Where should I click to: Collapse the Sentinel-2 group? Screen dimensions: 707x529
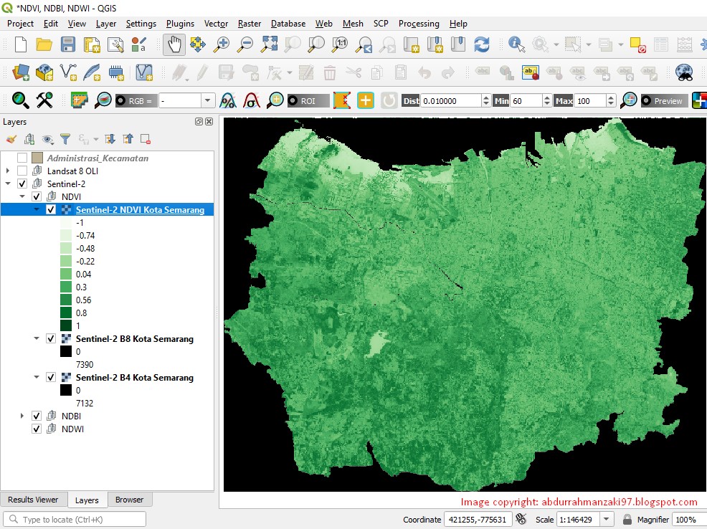(9, 183)
